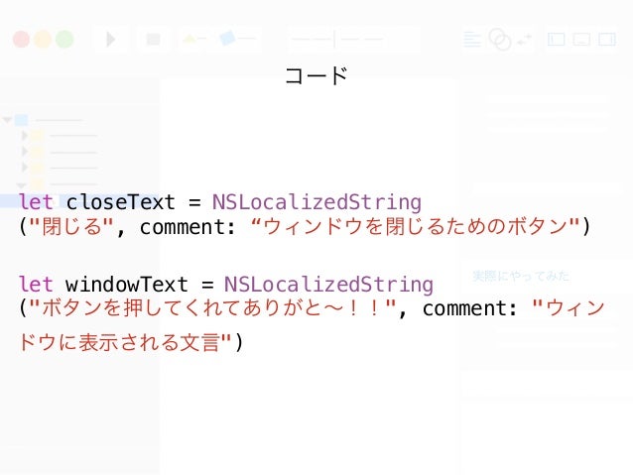Select the blue project file icon
633x475 pixels.
click(21, 120)
